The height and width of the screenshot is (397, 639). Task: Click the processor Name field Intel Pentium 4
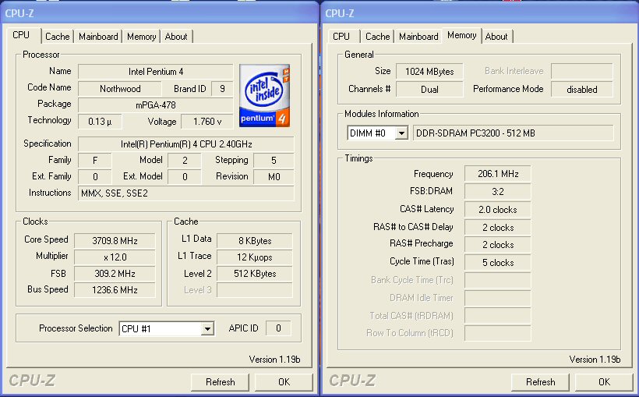point(156,72)
